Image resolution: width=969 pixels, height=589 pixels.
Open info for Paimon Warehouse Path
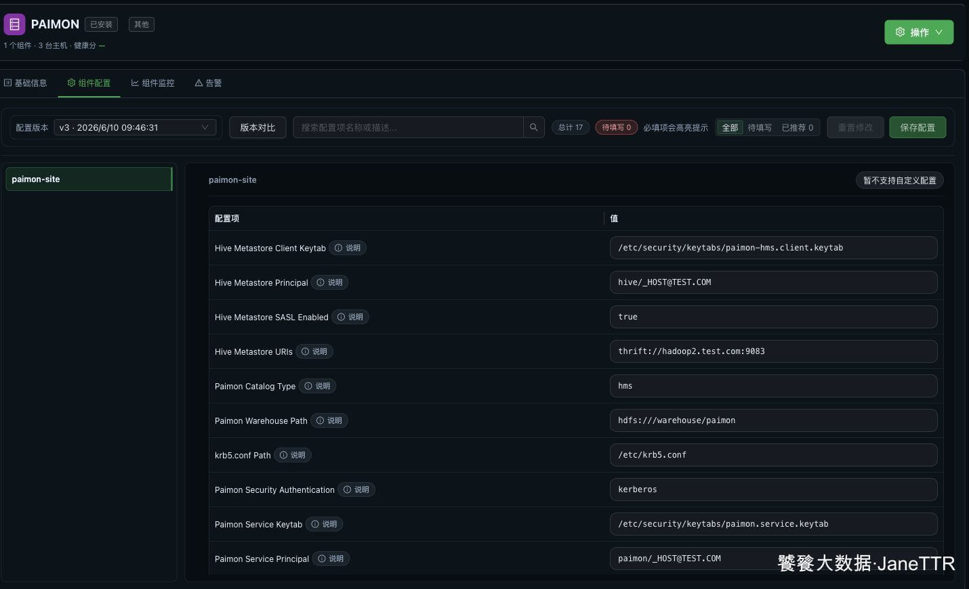329,421
